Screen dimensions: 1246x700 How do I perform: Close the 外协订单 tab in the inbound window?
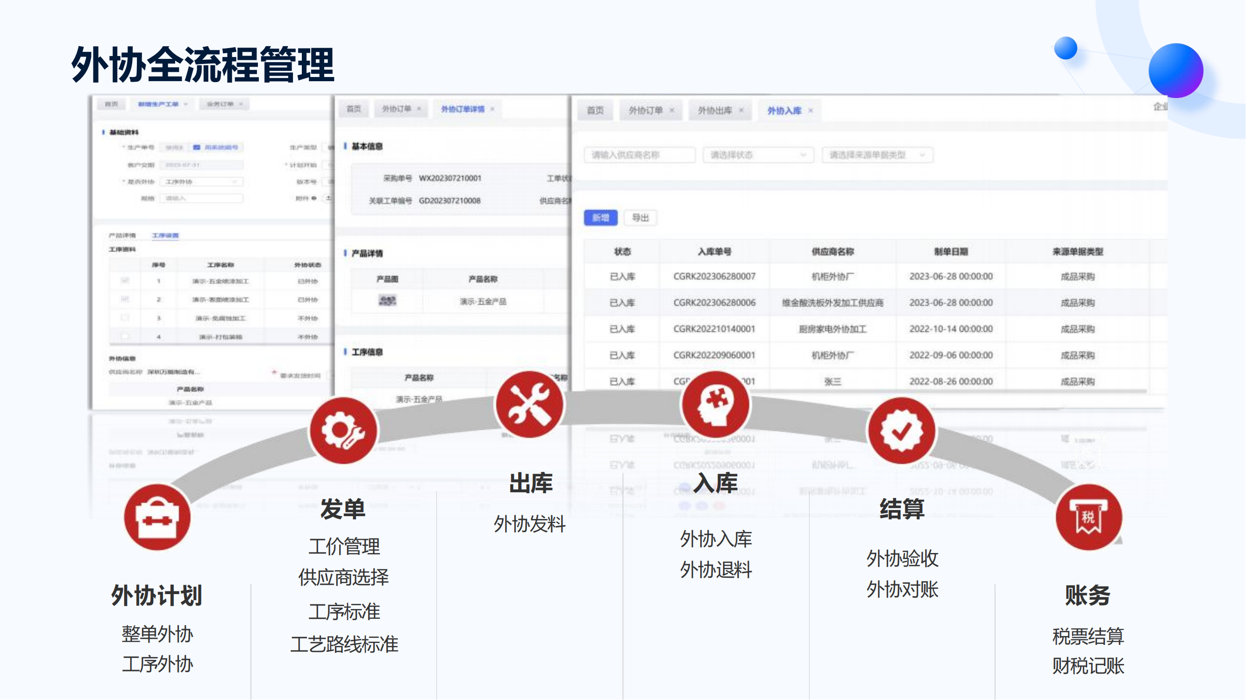tap(672, 111)
